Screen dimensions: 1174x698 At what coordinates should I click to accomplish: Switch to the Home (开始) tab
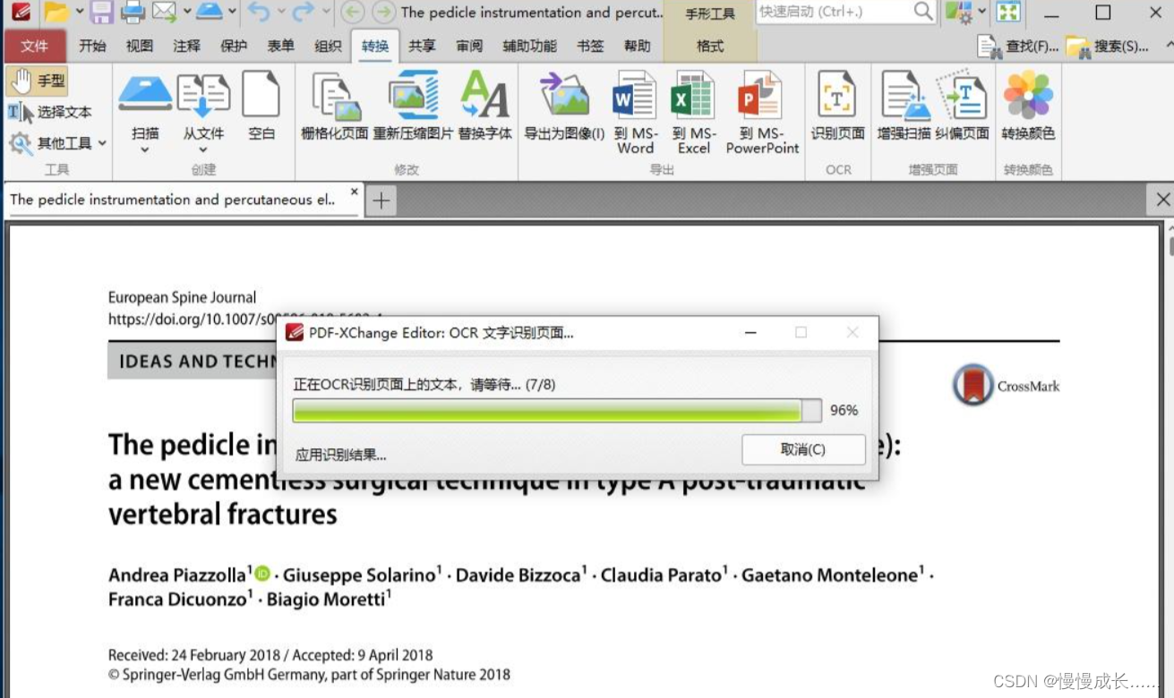pyautogui.click(x=92, y=47)
